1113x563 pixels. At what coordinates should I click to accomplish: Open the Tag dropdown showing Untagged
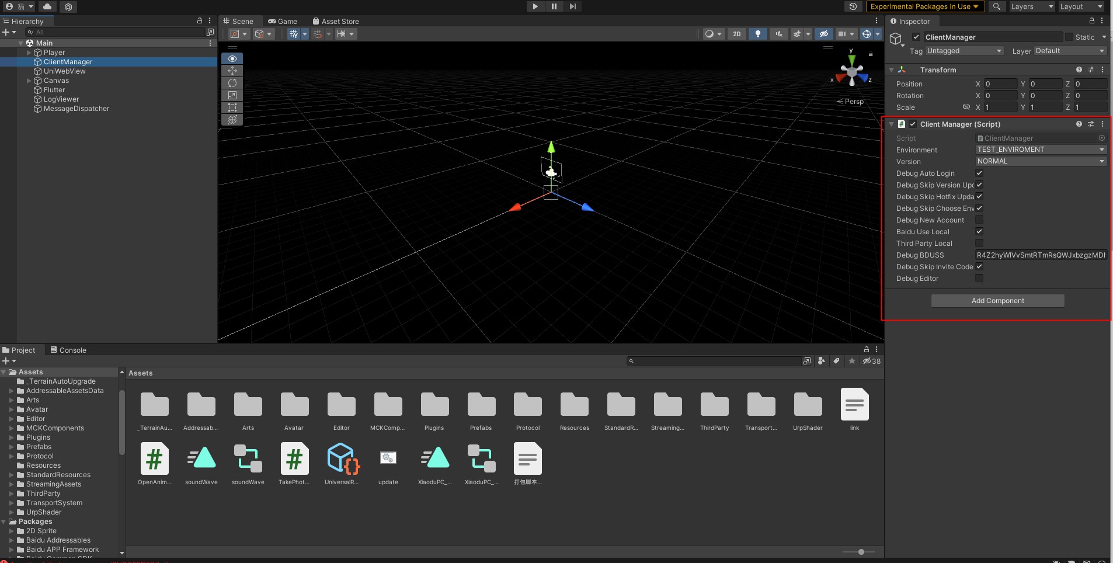[x=964, y=51]
